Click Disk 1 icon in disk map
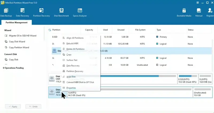 coord(52,79)
